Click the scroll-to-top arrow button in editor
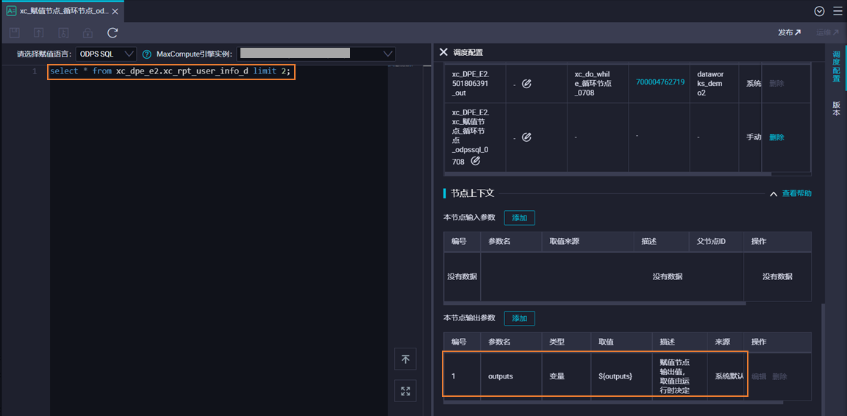The height and width of the screenshot is (416, 847). point(405,359)
